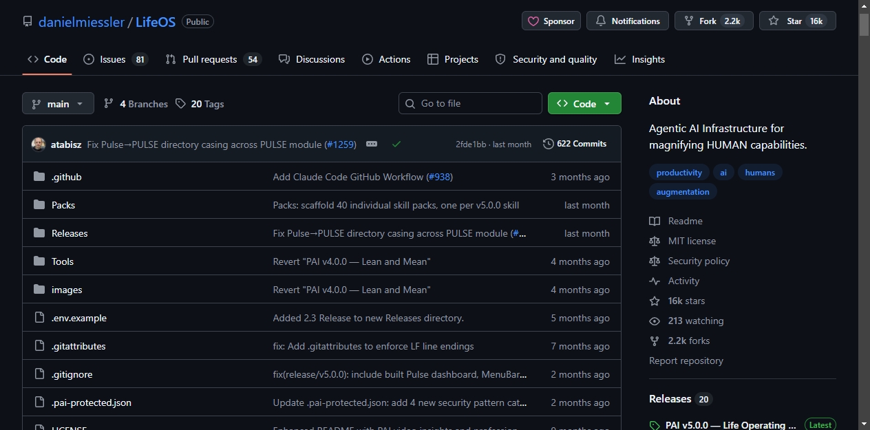
Task: Open the Releases folder
Action: click(x=70, y=233)
